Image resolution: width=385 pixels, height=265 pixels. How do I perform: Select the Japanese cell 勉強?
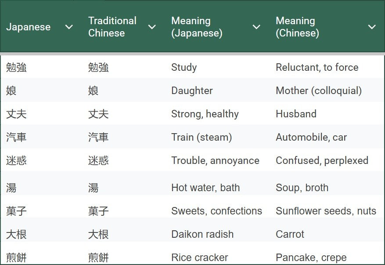[x=16, y=67]
